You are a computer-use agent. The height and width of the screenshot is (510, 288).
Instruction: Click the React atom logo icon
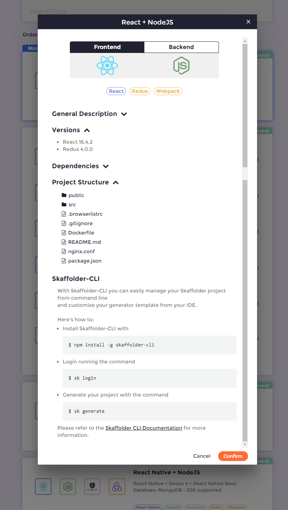coord(107,66)
